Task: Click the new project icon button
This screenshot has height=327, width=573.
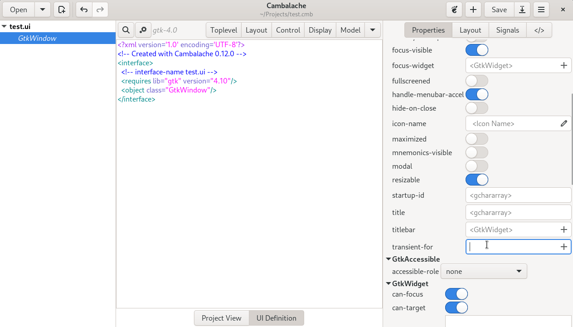Action: tap(62, 10)
